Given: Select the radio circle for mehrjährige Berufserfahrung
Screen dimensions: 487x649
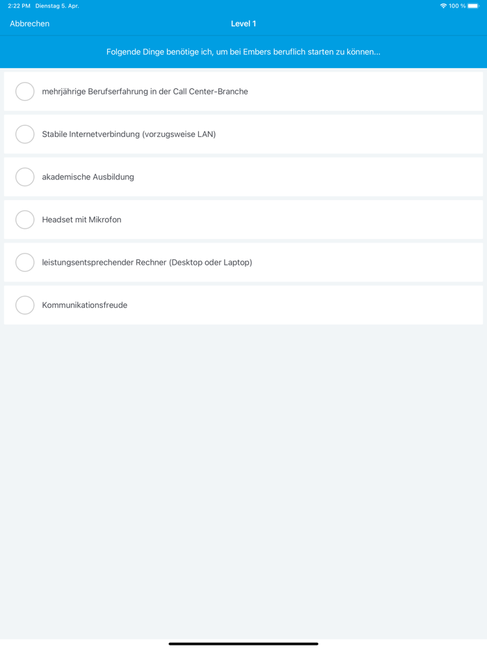Looking at the screenshot, I should coord(25,91).
